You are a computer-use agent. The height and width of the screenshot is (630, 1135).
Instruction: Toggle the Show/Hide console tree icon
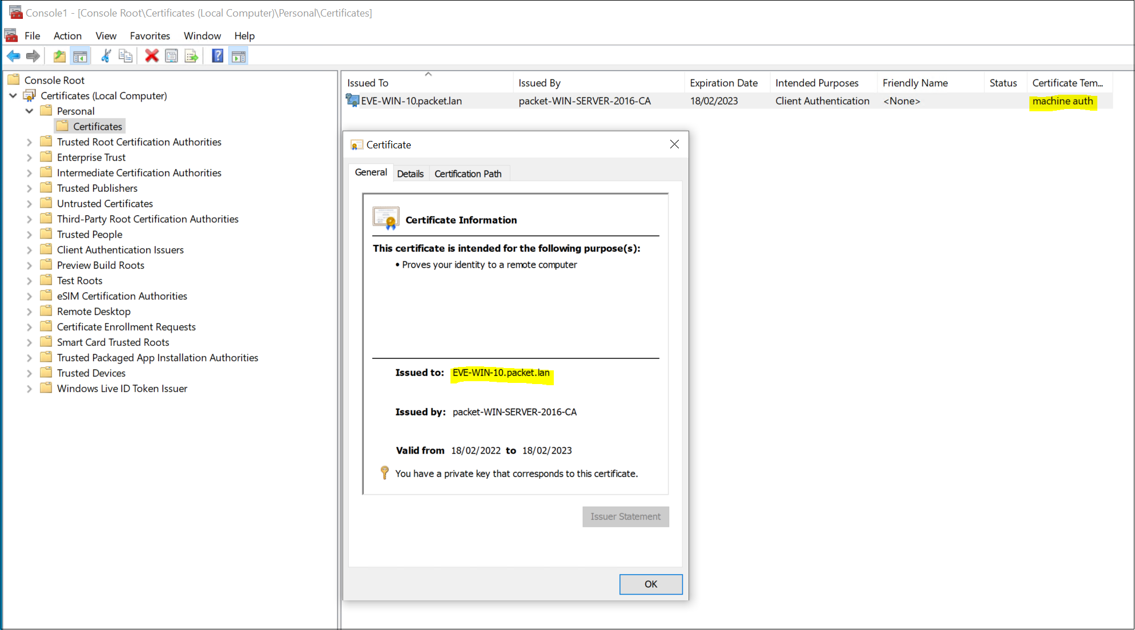[x=81, y=55]
